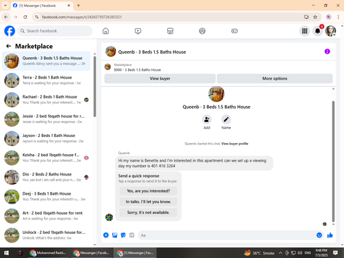The height and width of the screenshot is (258, 344).
Task: Bookmark this page with the star icon
Action: [x=315, y=17]
